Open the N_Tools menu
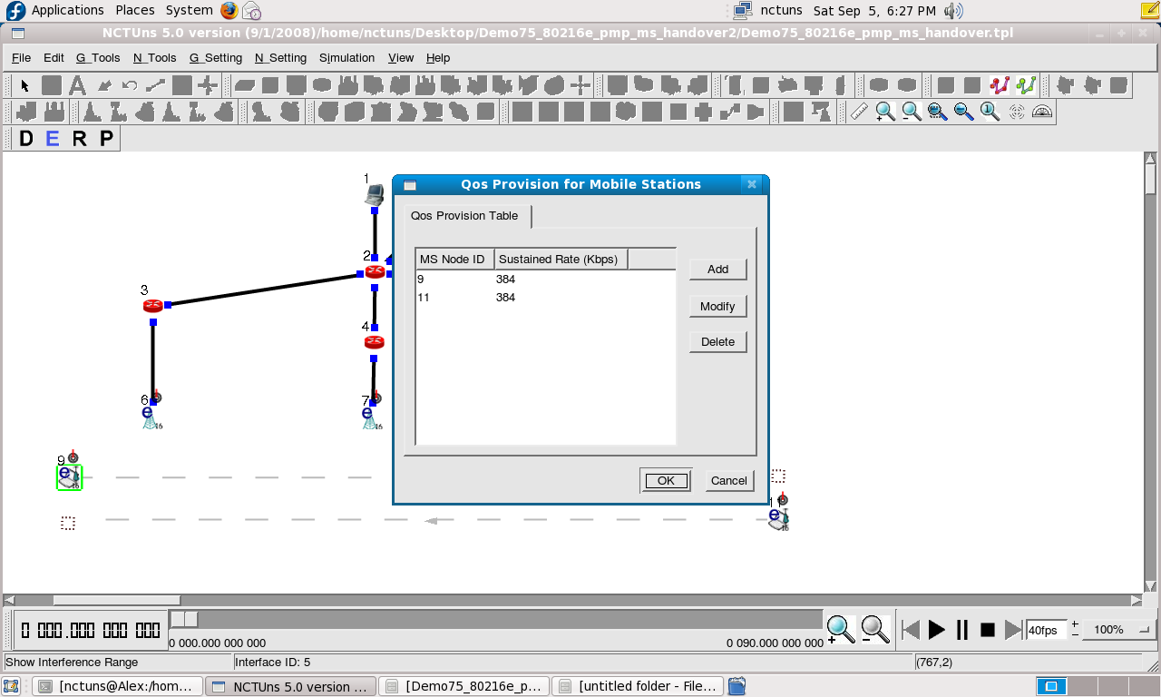This screenshot has width=1161, height=697. point(154,57)
